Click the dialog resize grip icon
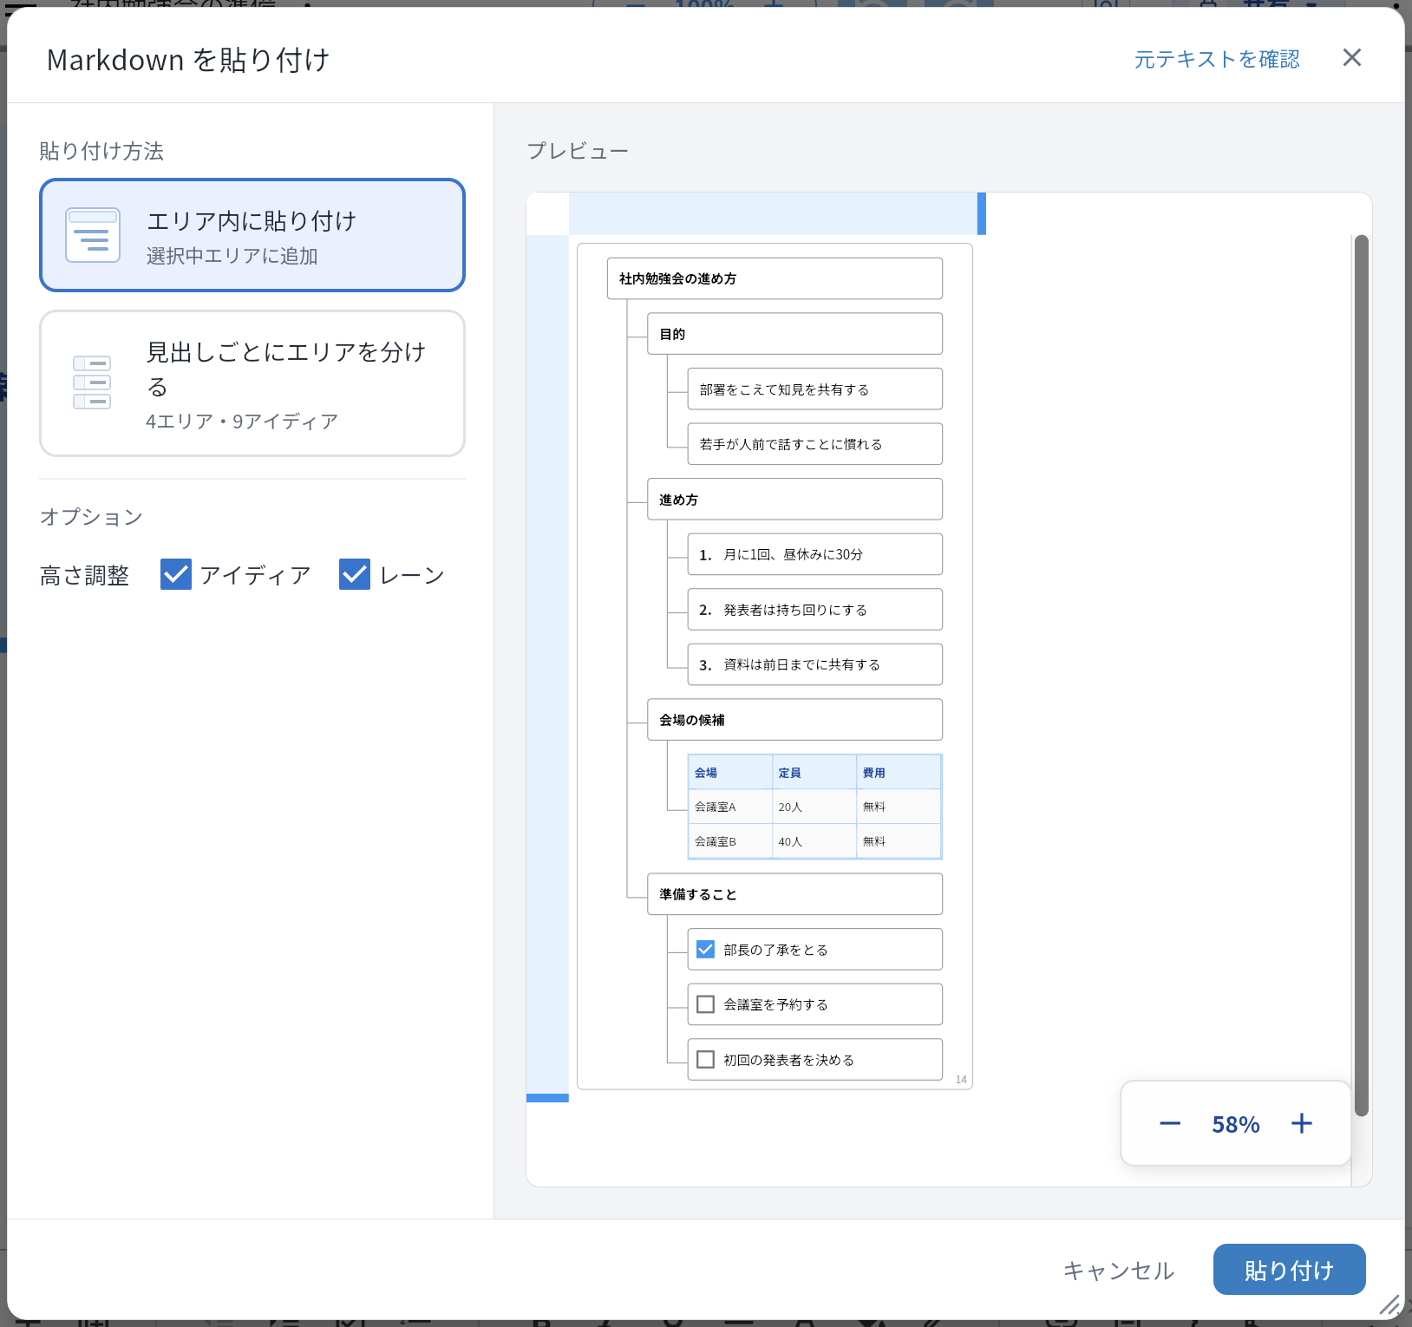The height and width of the screenshot is (1327, 1412). click(x=1389, y=1304)
